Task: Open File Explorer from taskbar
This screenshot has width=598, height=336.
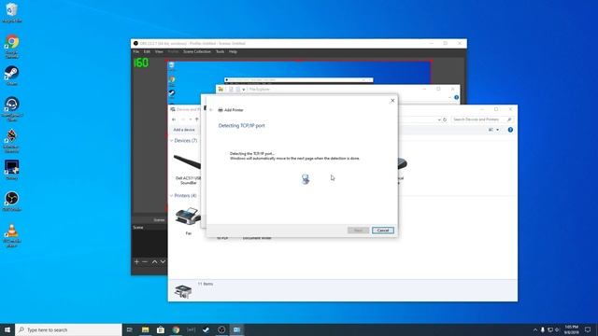Action: [146, 329]
